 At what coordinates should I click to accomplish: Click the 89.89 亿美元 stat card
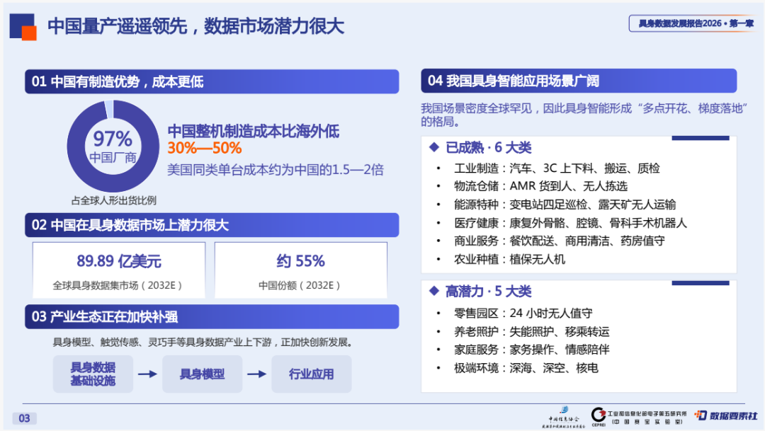tap(118, 270)
